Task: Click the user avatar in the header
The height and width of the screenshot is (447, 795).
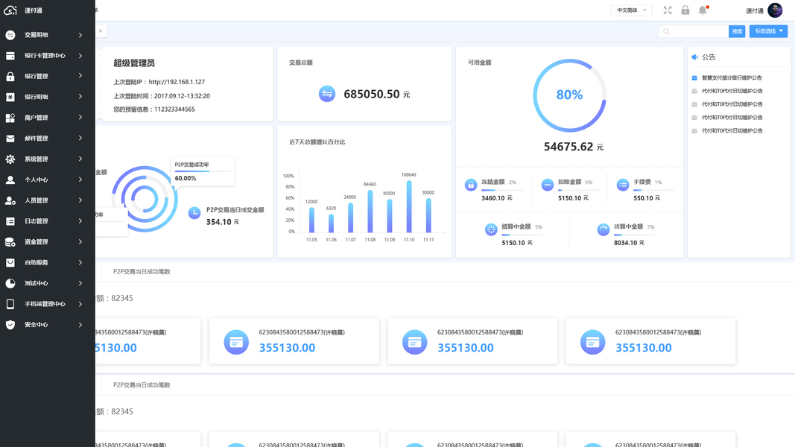Action: pos(775,10)
